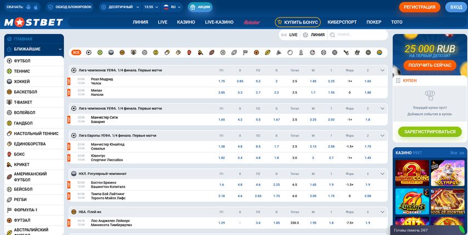Click the Apple download icon
The image size is (468, 235).
[36, 7]
